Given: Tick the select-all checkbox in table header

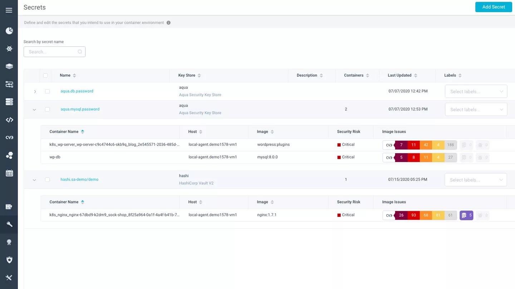Looking at the screenshot, I should (x=45, y=76).
